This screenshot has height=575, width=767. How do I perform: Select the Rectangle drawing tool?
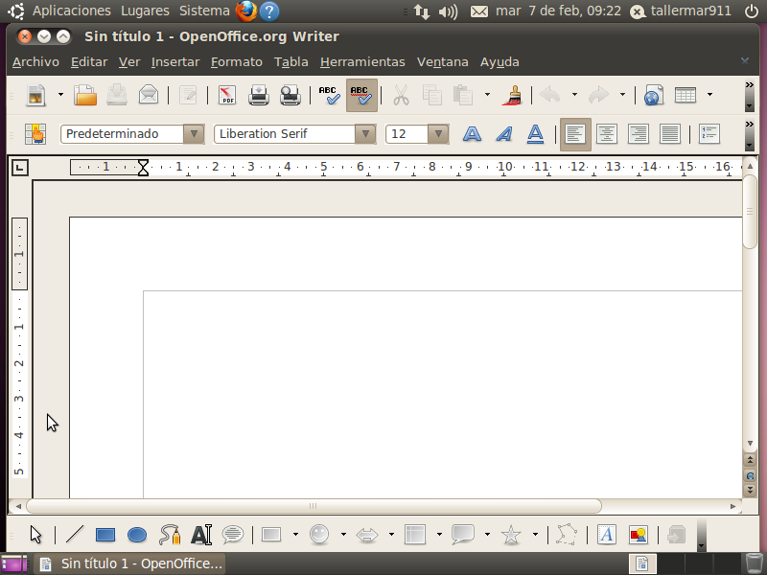pyautogui.click(x=105, y=535)
